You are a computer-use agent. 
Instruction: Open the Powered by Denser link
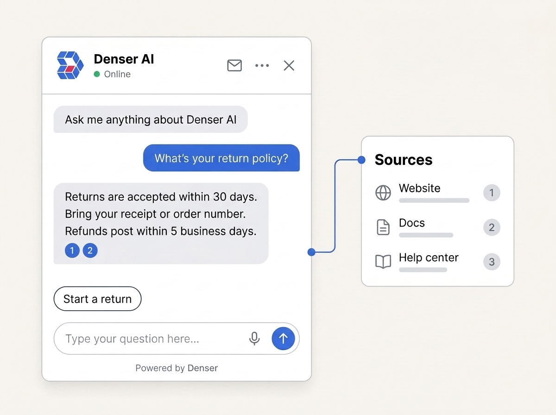(x=177, y=368)
